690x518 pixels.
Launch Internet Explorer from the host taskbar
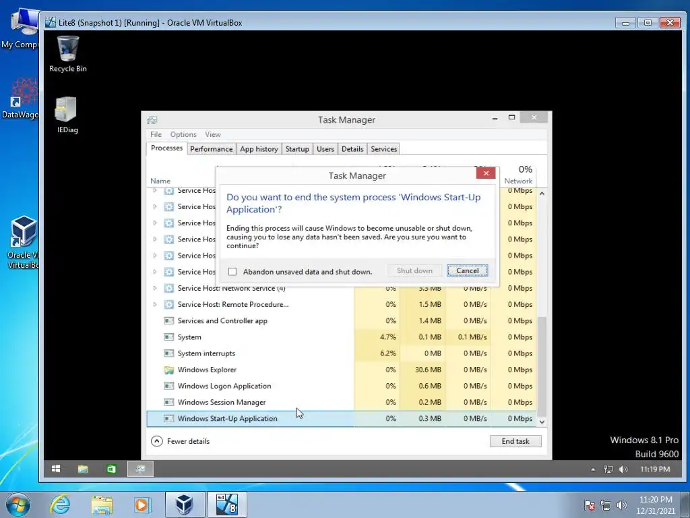tap(60, 505)
